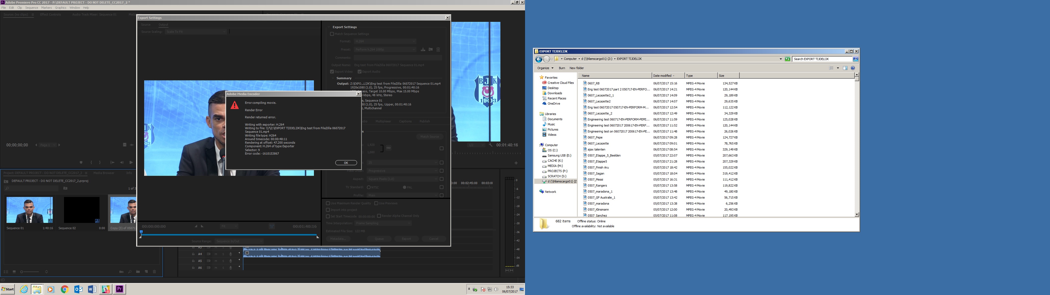Viewport: 1050px width, 295px height.
Task: Select the NTSC TV standard radio button
Action: [x=369, y=187]
